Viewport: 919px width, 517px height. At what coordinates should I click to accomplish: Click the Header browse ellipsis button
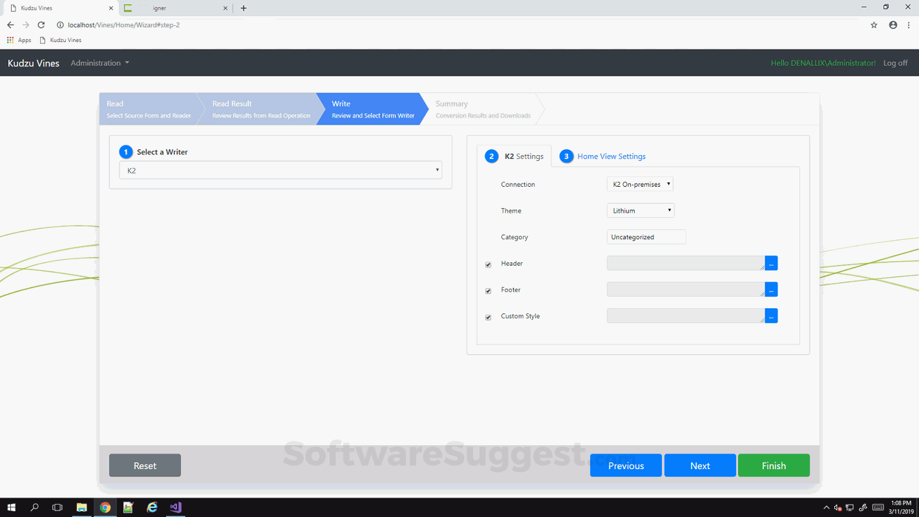[x=771, y=263]
